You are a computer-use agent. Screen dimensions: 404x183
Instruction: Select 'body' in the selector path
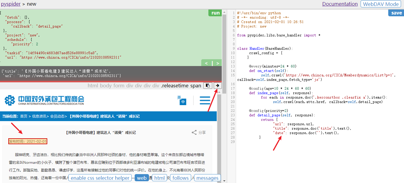coord(106,86)
